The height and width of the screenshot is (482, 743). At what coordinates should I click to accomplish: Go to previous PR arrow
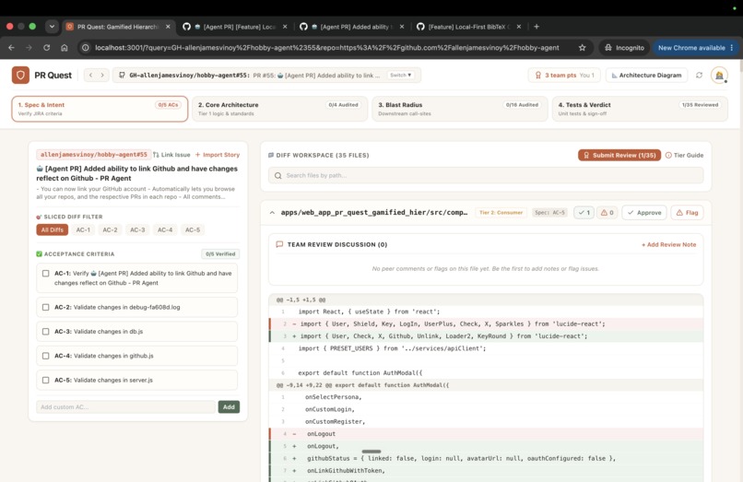tap(90, 75)
